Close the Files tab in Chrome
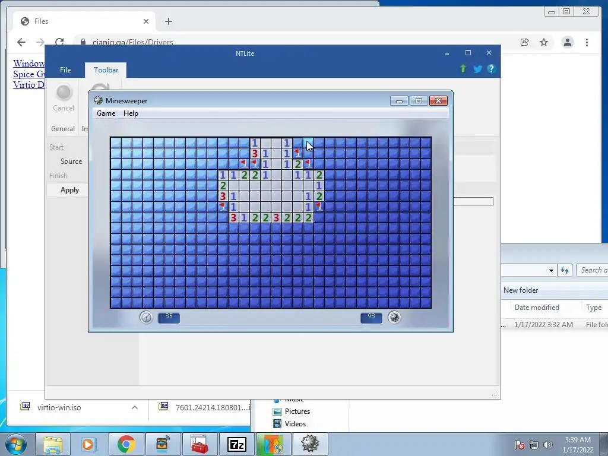Screen dimensions: 608x456 tap(146, 21)
